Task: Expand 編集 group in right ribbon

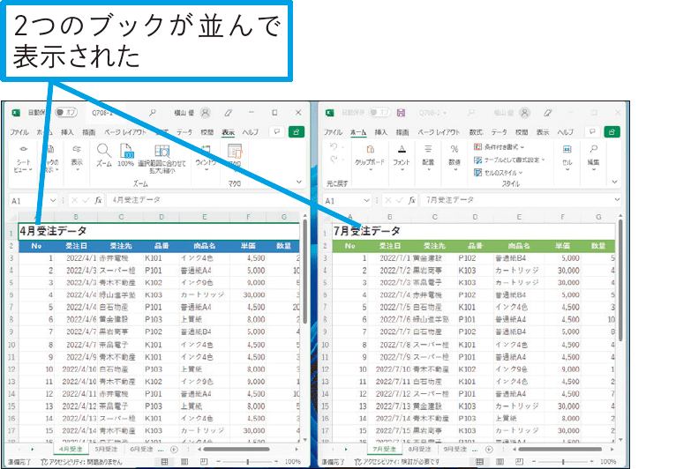Action: point(593,159)
